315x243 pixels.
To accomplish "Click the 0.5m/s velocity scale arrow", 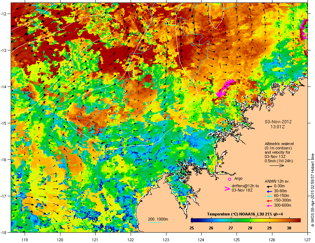I will point(277,165).
